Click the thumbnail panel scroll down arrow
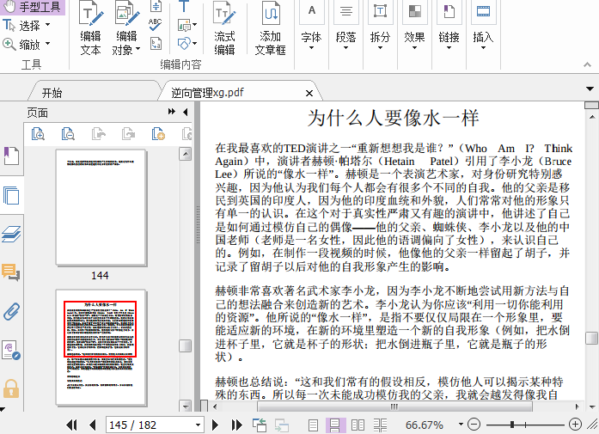The image size is (599, 434). click(186, 406)
